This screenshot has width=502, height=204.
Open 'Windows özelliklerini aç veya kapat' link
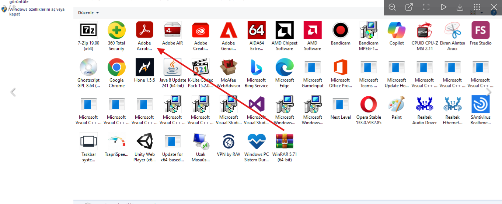37,12
